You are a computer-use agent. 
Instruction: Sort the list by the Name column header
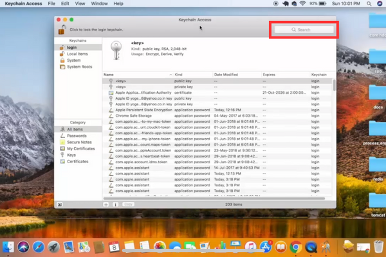pyautogui.click(x=138, y=75)
